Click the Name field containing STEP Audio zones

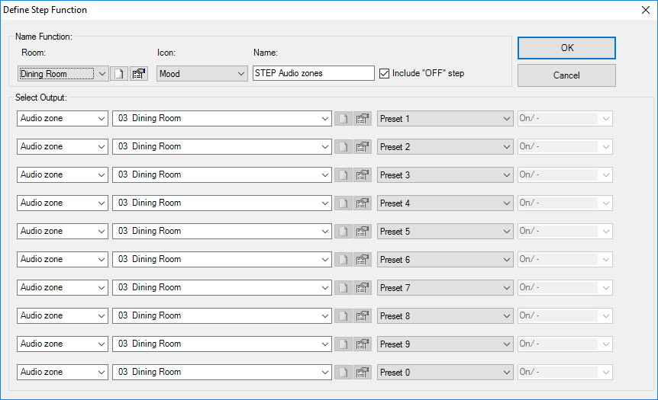pyautogui.click(x=314, y=73)
